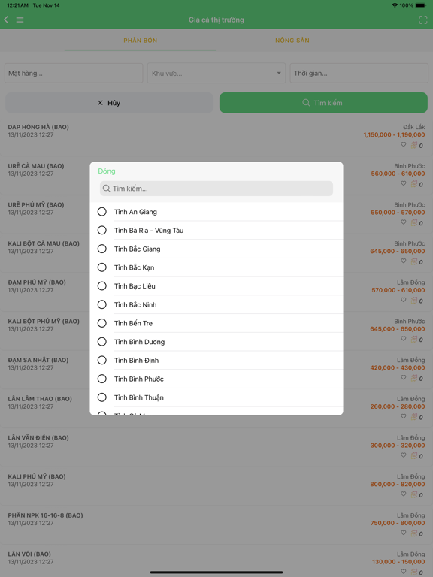Open comments icon for URÊ PHÚ MỸ
The width and height of the screenshot is (433, 577).
(x=414, y=222)
